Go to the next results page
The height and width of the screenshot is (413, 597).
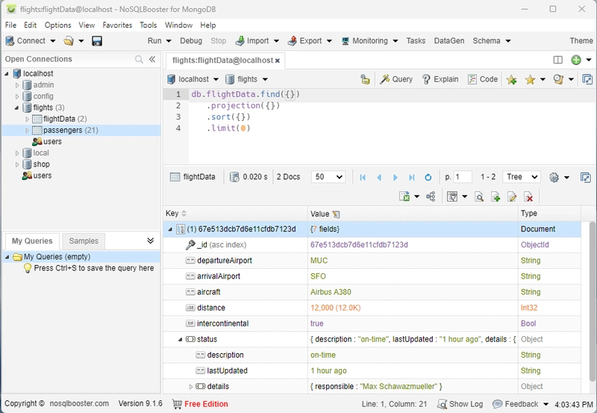pyautogui.click(x=396, y=177)
